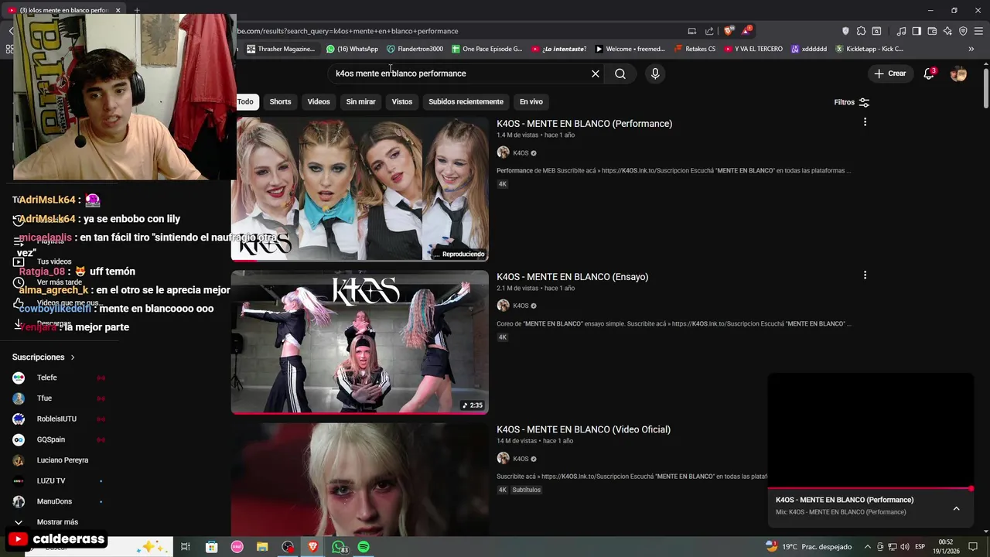
Task: Open the Tfue subscription
Action: 59,398
